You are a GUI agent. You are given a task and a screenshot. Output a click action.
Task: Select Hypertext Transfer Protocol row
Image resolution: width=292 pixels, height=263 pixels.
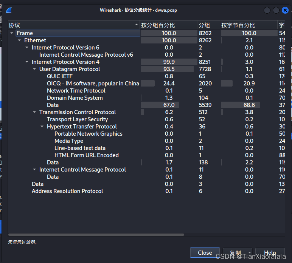coord(146,127)
